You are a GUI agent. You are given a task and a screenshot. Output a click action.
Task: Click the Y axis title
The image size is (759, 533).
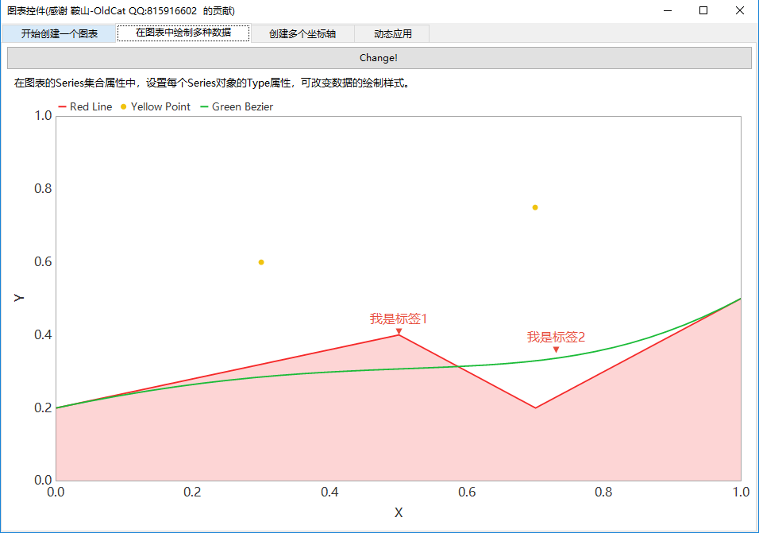(20, 298)
